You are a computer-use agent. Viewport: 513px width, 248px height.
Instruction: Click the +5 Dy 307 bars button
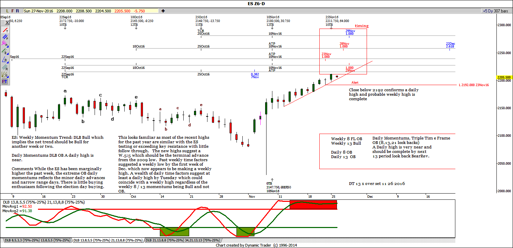496,11
